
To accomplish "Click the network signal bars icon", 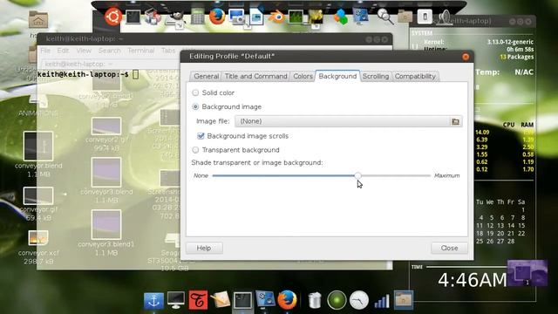I will click(x=382, y=301).
